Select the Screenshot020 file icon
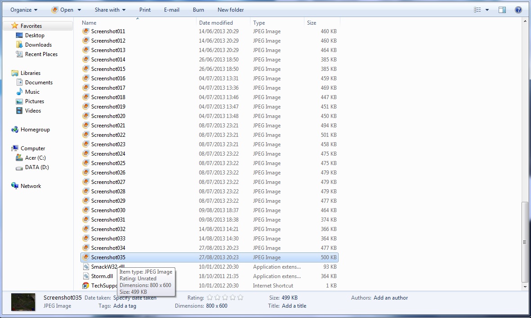The image size is (531, 318). click(86, 116)
